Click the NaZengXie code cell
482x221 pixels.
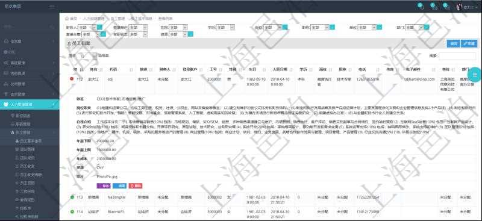click(x=117, y=197)
